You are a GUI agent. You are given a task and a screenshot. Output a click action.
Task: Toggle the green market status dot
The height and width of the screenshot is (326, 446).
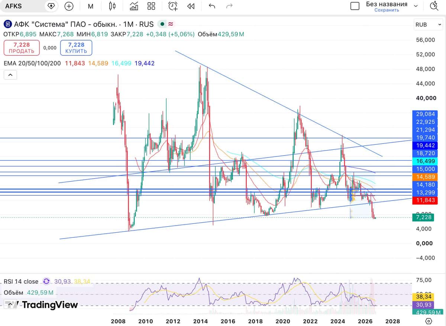(x=162, y=25)
